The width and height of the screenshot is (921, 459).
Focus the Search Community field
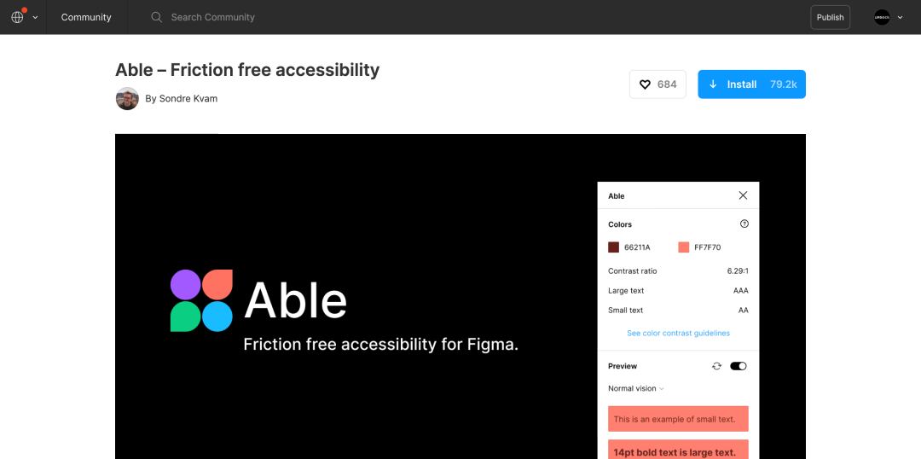[x=212, y=17]
